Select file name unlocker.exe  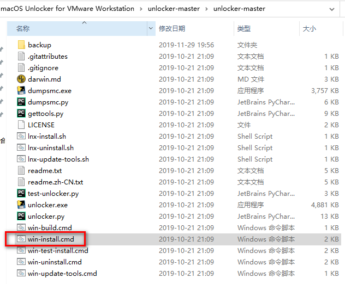[x=47, y=205]
